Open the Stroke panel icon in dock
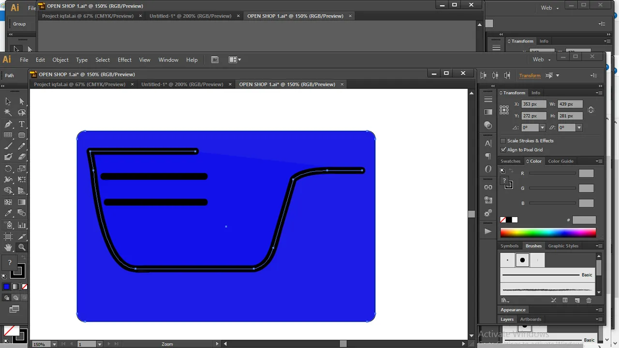 [488, 99]
